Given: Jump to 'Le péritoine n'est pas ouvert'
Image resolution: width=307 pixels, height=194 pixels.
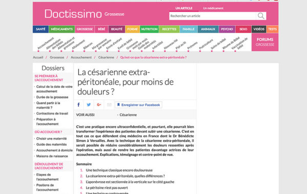Looking at the screenshot, I should (107, 188).
